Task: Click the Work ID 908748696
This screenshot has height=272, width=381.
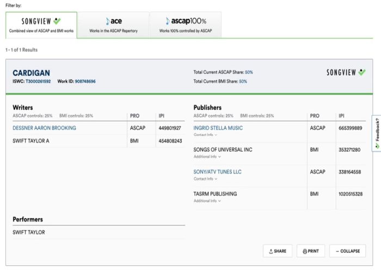Action: point(85,81)
